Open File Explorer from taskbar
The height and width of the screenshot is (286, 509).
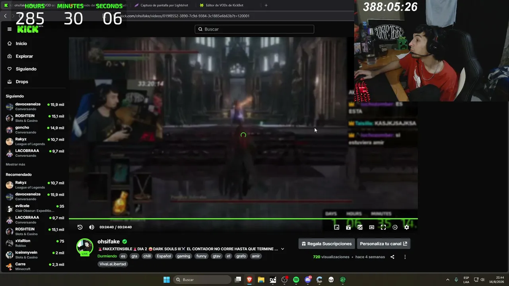point(261,280)
